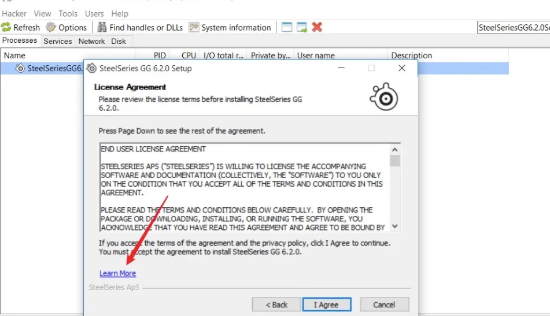Sort by the Name column header
Viewport: 550px width, 316px height.
pyautogui.click(x=68, y=55)
